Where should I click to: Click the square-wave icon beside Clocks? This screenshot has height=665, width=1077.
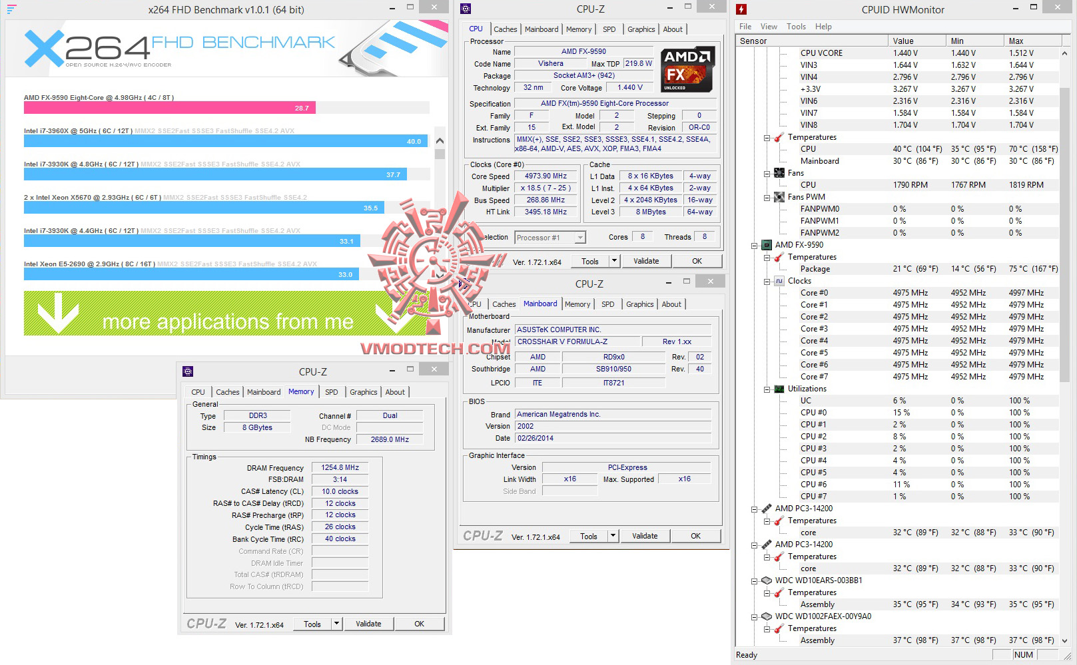coord(779,281)
